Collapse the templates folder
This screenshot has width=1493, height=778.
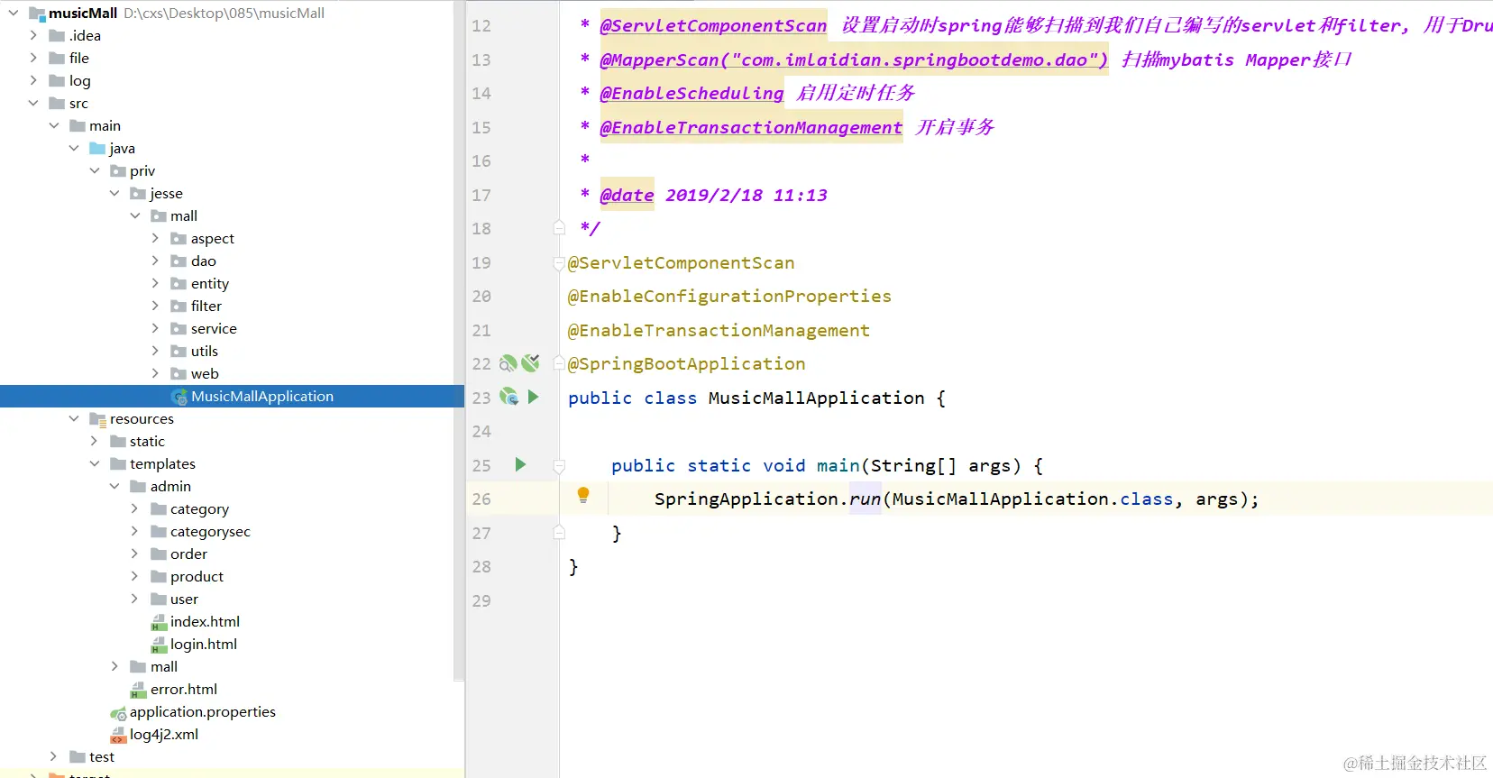click(95, 464)
